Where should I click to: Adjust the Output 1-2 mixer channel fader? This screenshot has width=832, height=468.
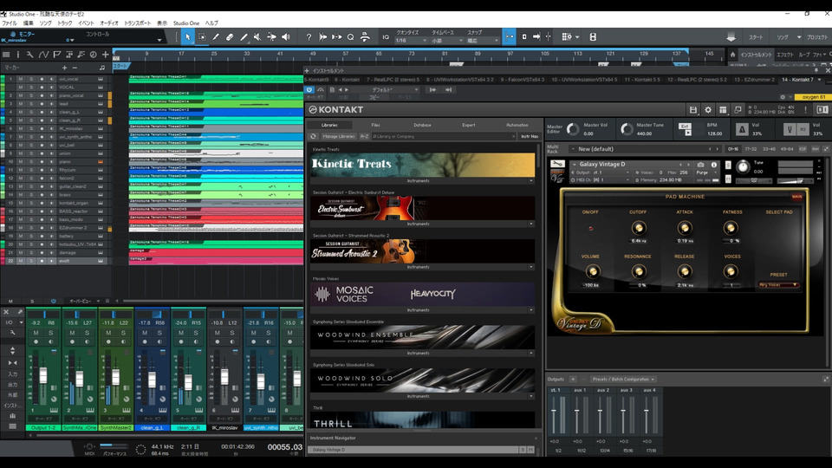(x=43, y=375)
